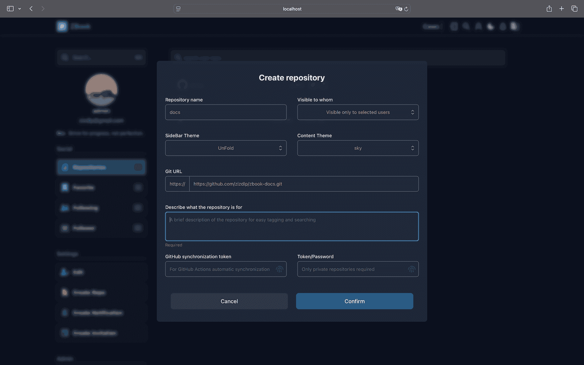Focus the Repository name field containing docs
Image resolution: width=584 pixels, height=365 pixels.
(226, 112)
